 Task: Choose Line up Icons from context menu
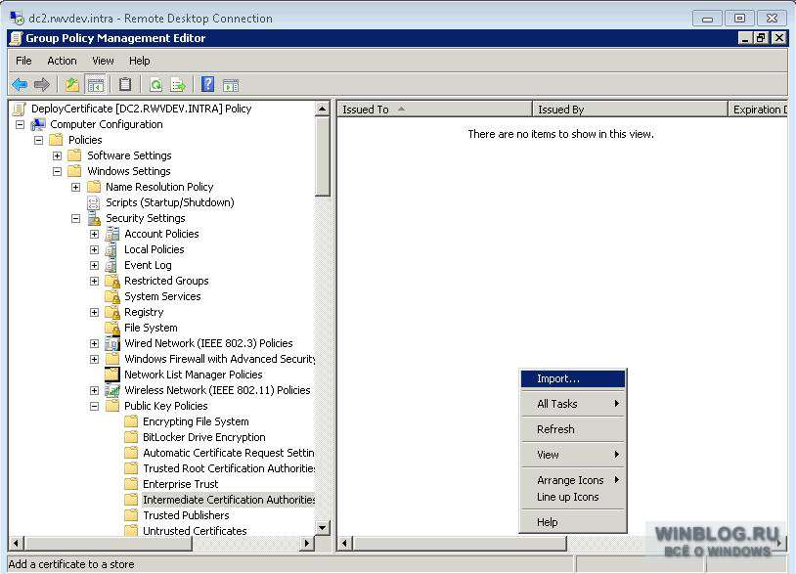pos(573,497)
